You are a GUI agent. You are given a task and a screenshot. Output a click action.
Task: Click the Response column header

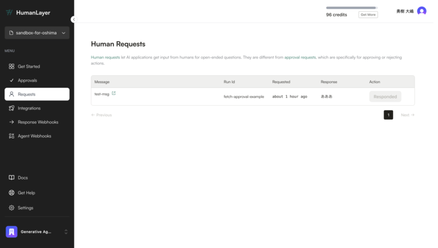(329, 82)
